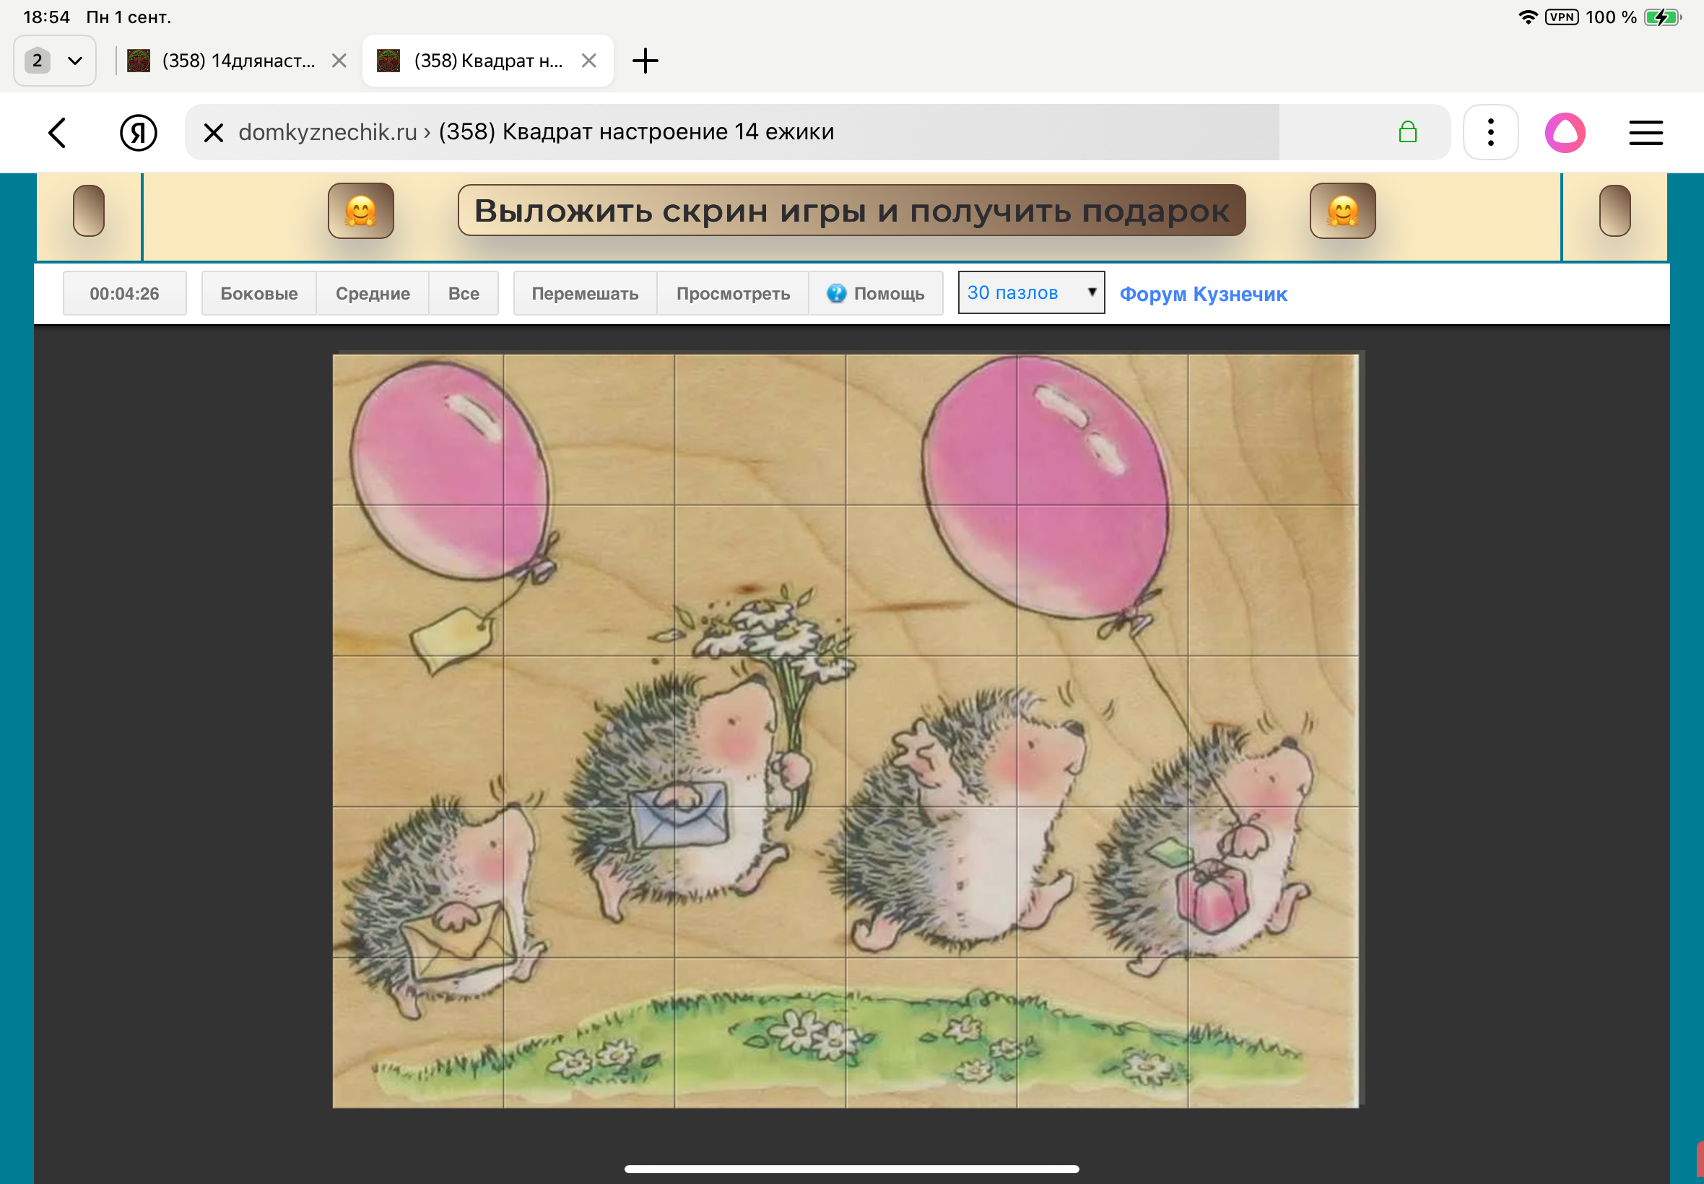Close the '(358) Квадрат н...' tab
Viewport: 1704px width, 1184px height.
tap(589, 61)
